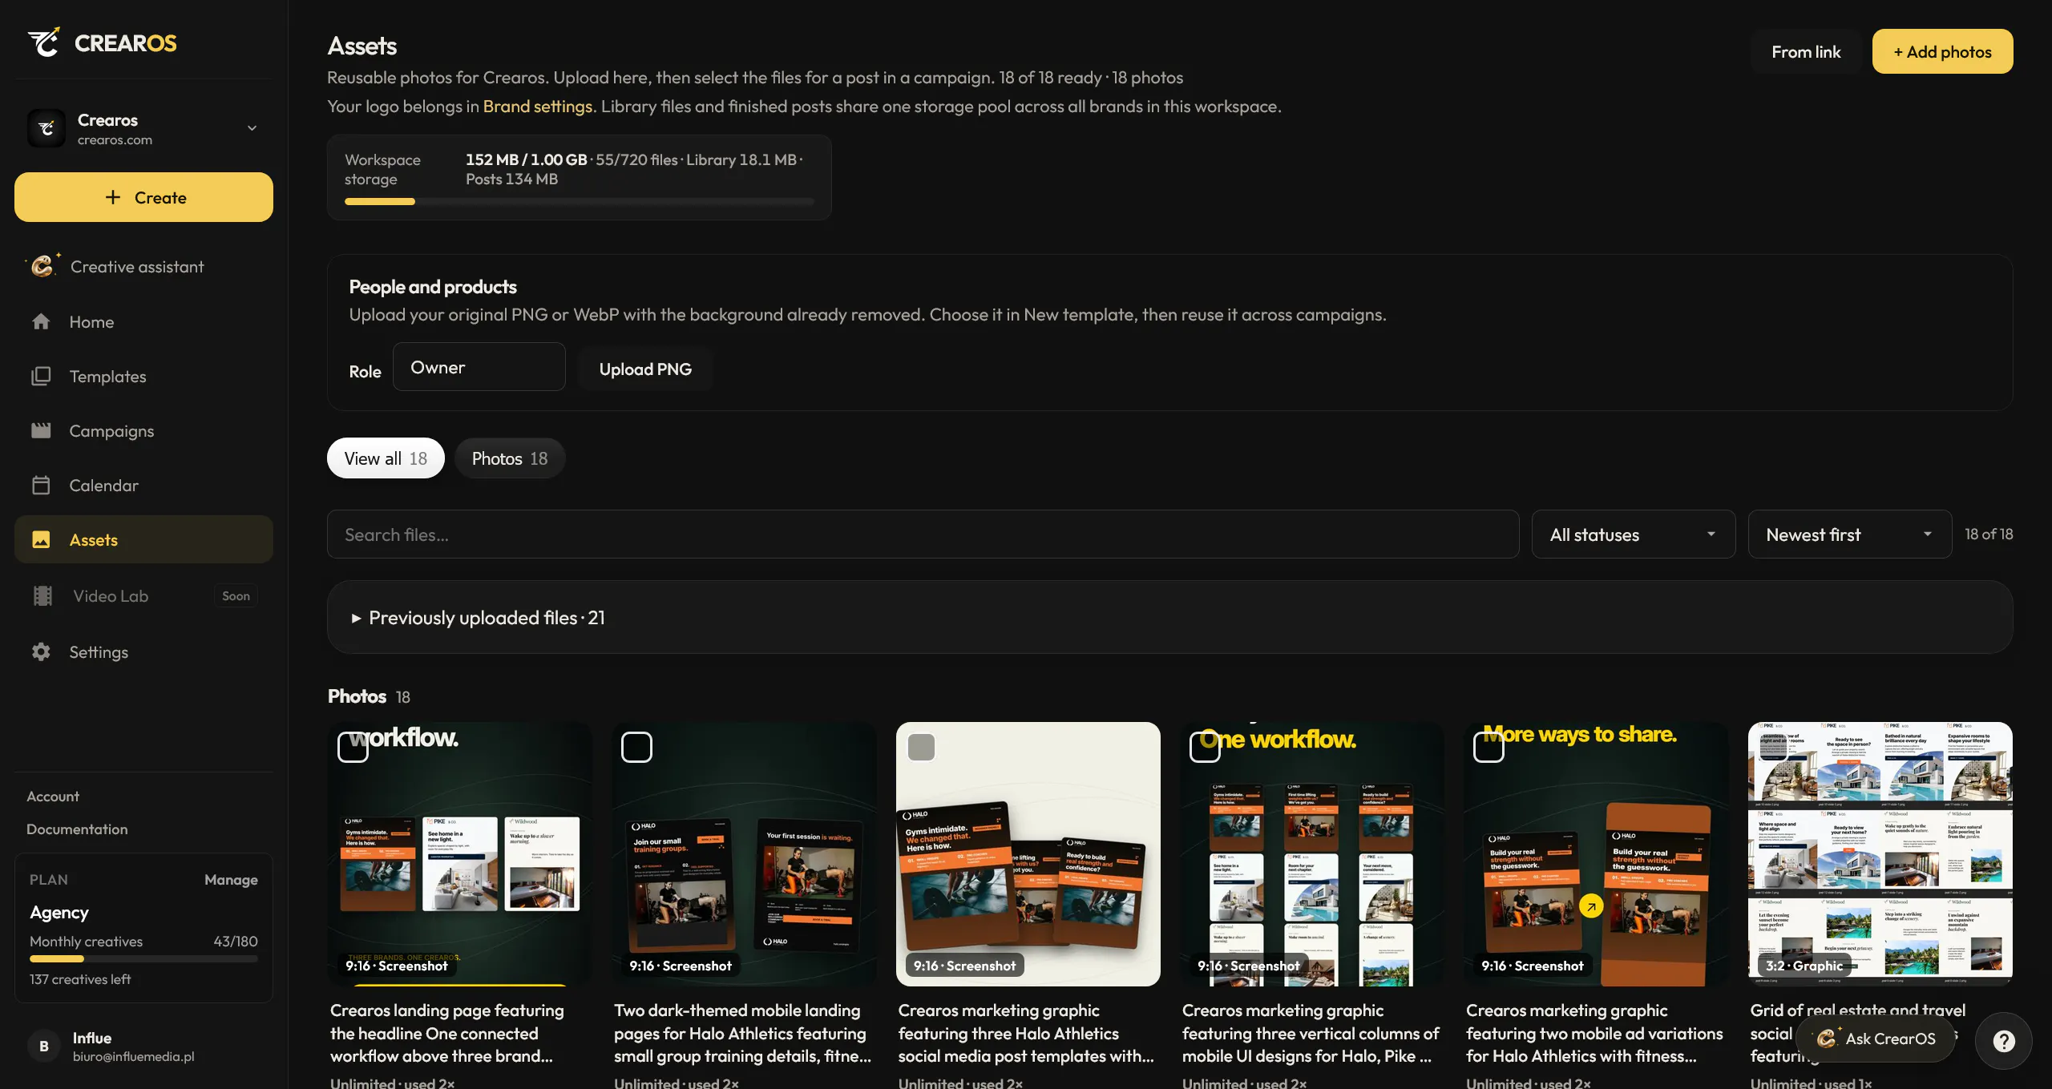2052x1089 pixels.
Task: Check the box on the workflow landing page photo
Action: click(353, 747)
